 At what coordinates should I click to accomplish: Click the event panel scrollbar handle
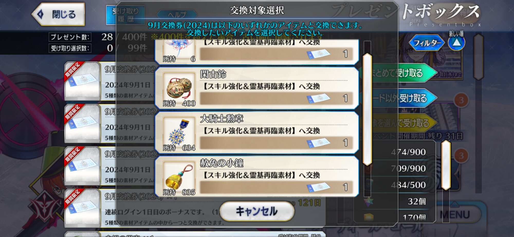[446, 165]
